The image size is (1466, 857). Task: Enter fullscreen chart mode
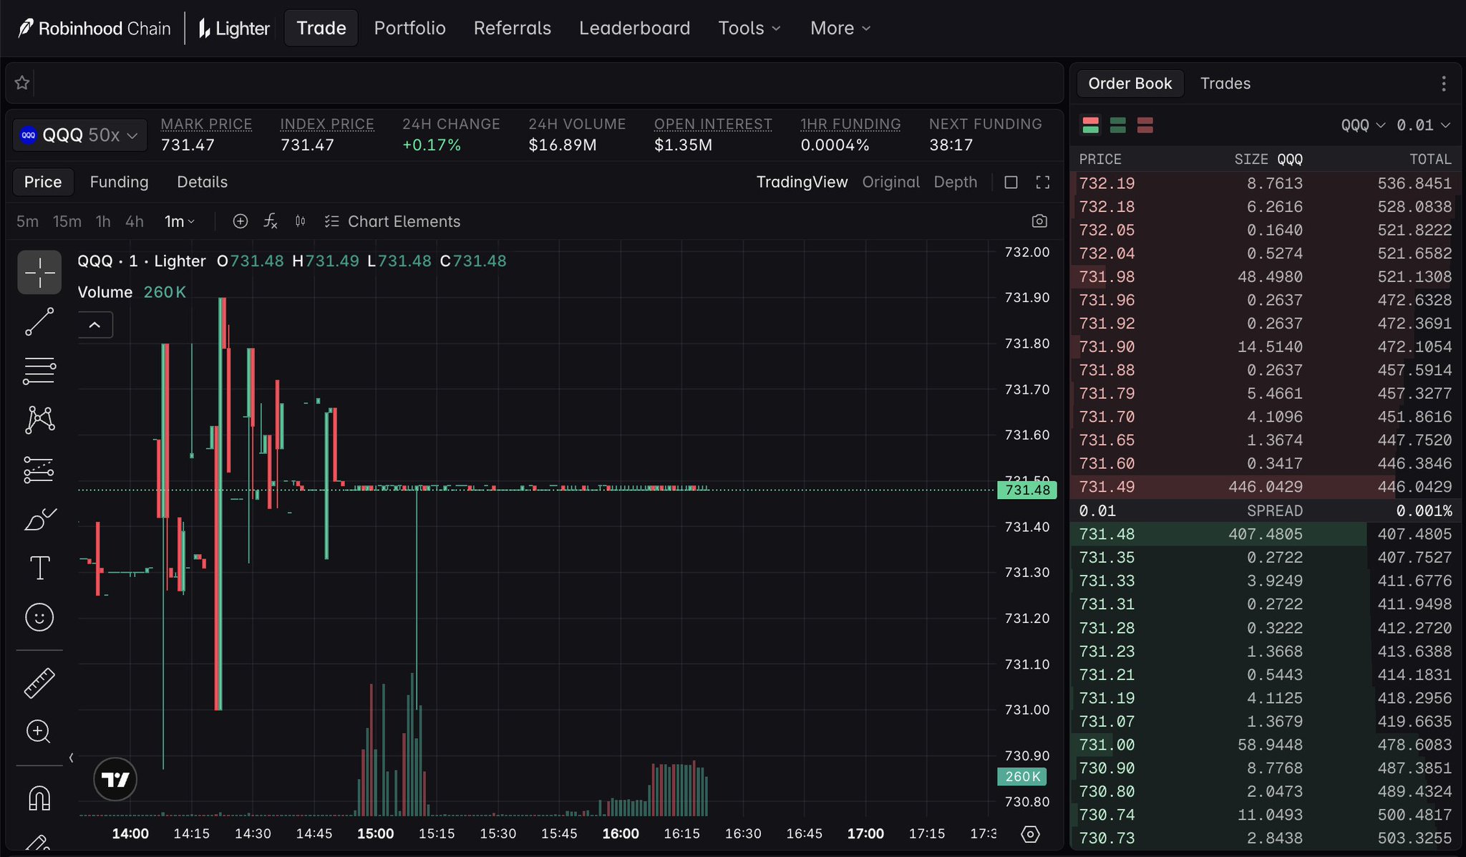point(1043,183)
